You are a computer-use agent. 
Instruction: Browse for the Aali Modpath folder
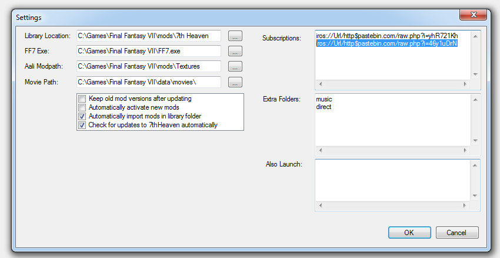[235, 66]
